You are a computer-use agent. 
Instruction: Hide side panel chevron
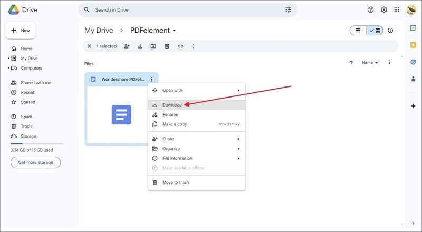(413, 224)
